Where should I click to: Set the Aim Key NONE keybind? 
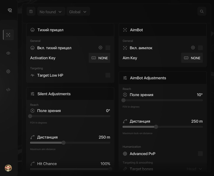point(192,58)
